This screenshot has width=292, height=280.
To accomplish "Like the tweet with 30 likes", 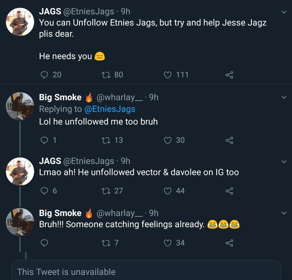I will coord(167,140).
